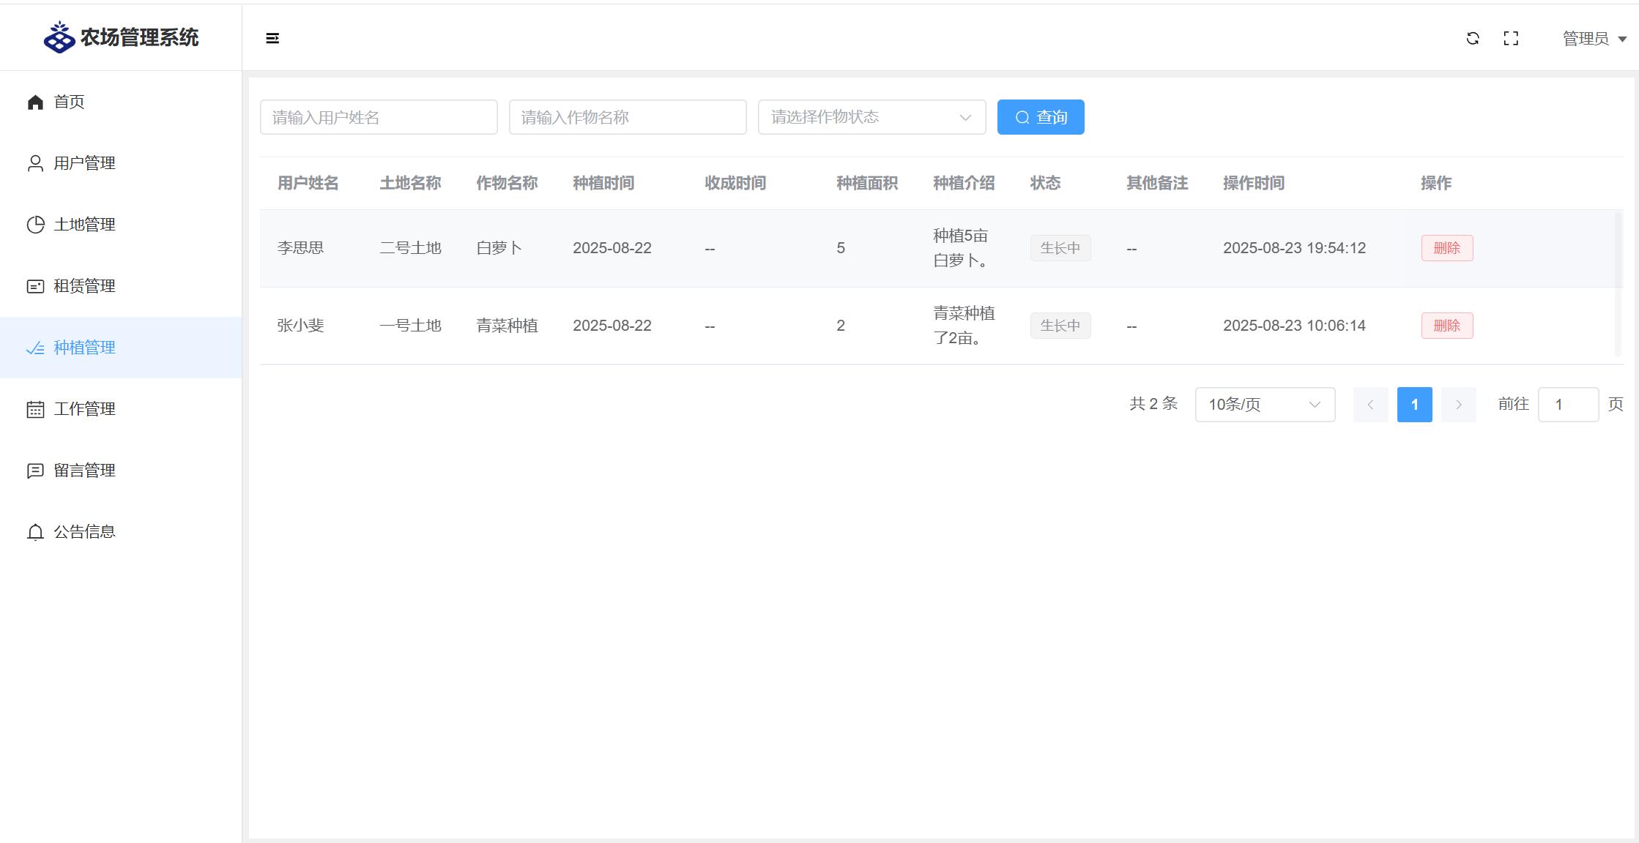Click the calendar icon beside 工作管理
1639x843 pixels.
(35, 409)
